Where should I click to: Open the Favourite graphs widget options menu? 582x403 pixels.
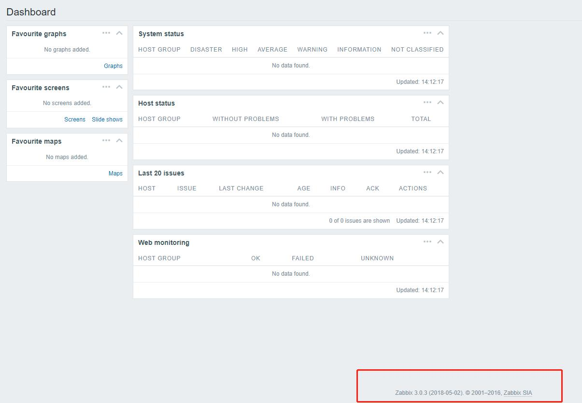[106, 33]
